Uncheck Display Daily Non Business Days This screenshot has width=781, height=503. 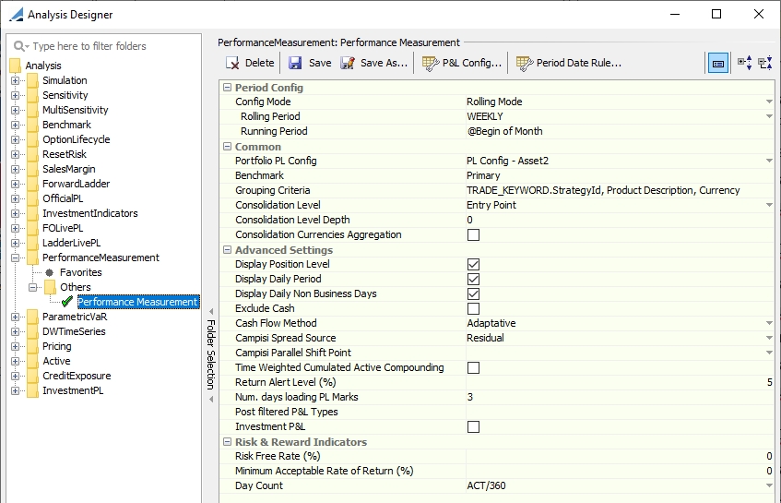(x=473, y=294)
